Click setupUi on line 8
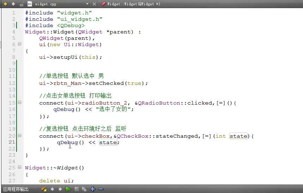 [66, 57]
